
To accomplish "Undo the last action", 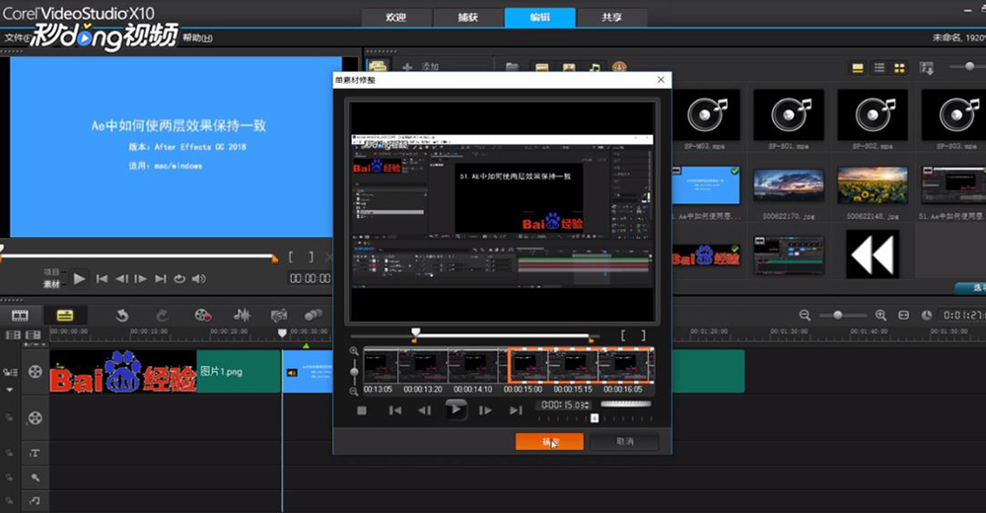I will [x=122, y=316].
